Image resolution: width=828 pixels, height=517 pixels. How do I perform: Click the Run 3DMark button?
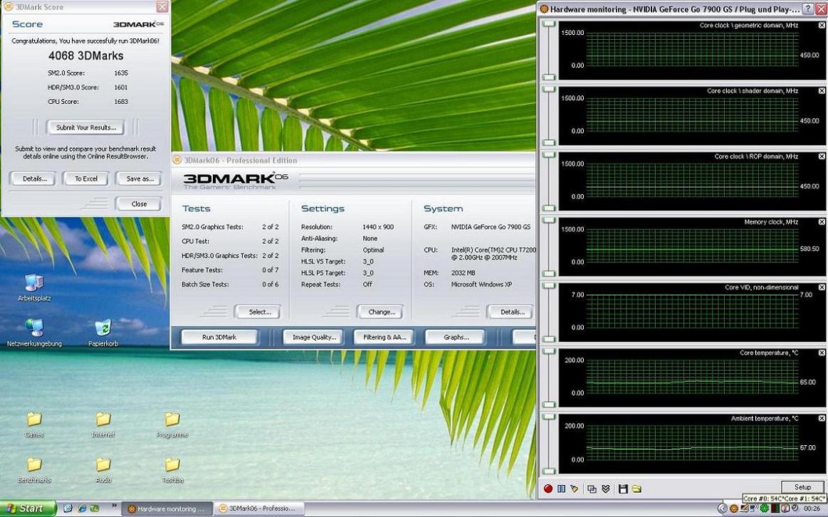(219, 337)
